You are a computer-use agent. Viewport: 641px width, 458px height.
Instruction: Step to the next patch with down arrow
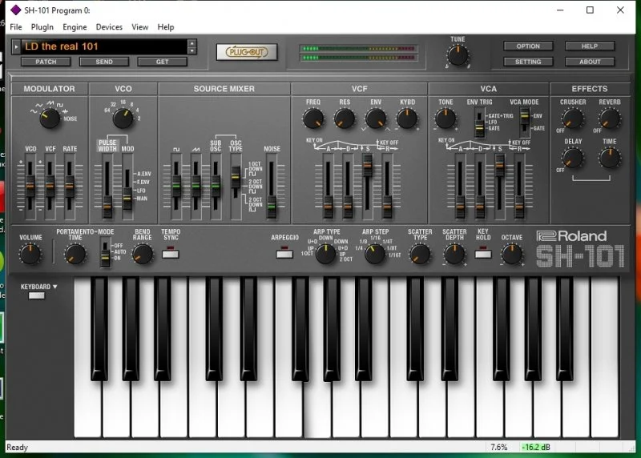pyautogui.click(x=192, y=50)
